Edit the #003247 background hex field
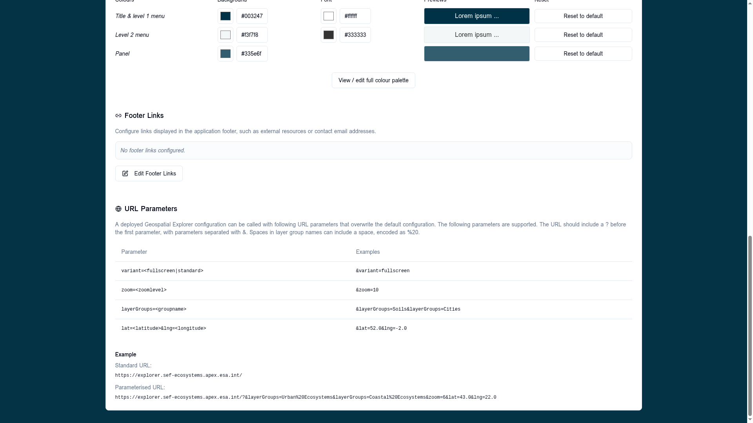 click(252, 16)
